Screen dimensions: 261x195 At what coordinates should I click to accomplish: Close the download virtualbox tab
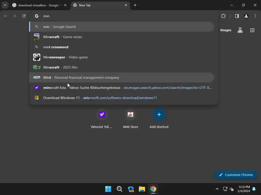(x=65, y=5)
